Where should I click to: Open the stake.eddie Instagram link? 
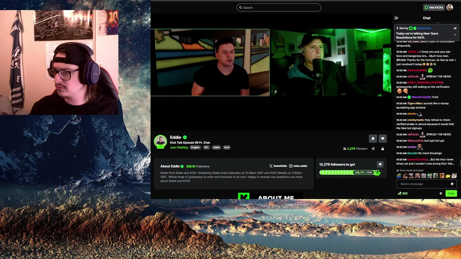click(298, 166)
